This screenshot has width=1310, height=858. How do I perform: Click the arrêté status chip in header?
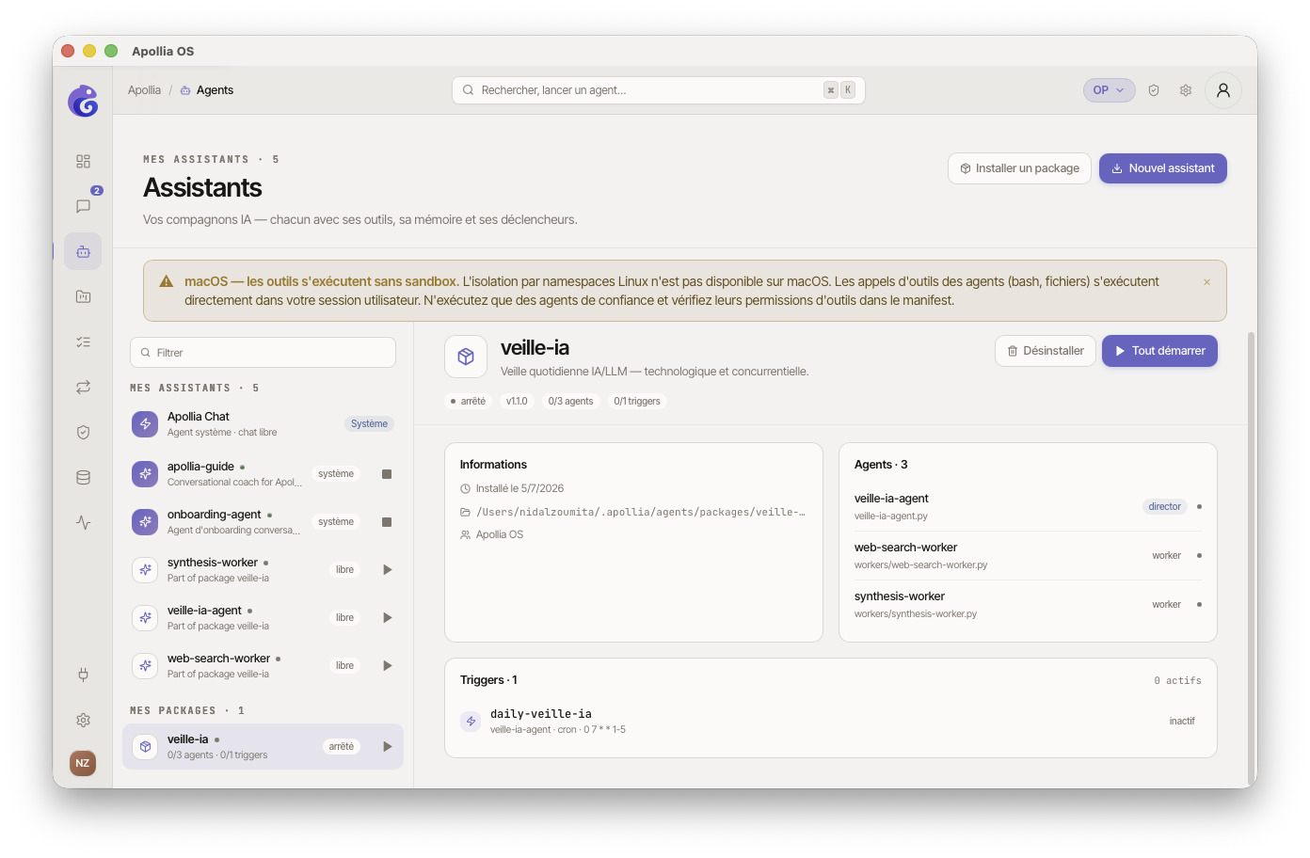(x=468, y=401)
